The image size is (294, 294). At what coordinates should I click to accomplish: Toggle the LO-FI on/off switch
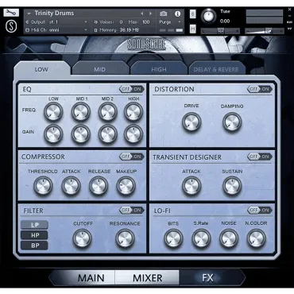260,210
